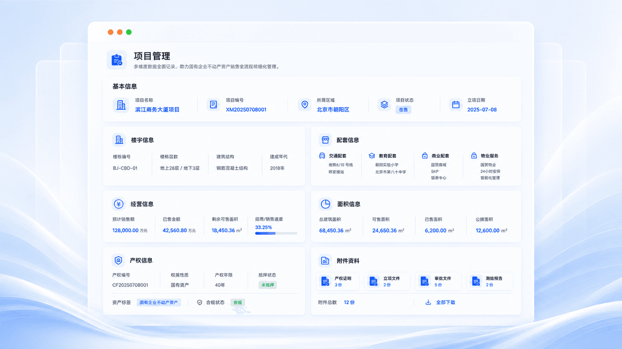The width and height of the screenshot is (622, 349).
Task: Click the SKP commercial entry
Action: (x=434, y=171)
